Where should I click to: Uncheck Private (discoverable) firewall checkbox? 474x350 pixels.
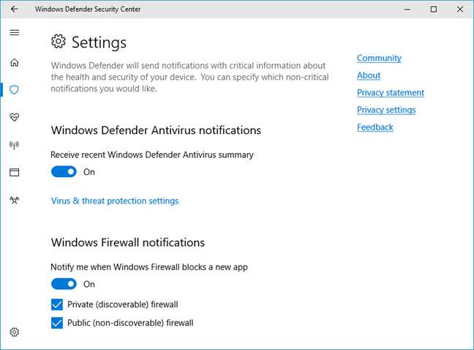pos(57,305)
